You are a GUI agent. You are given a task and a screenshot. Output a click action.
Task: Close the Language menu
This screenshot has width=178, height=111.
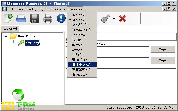[75, 9]
